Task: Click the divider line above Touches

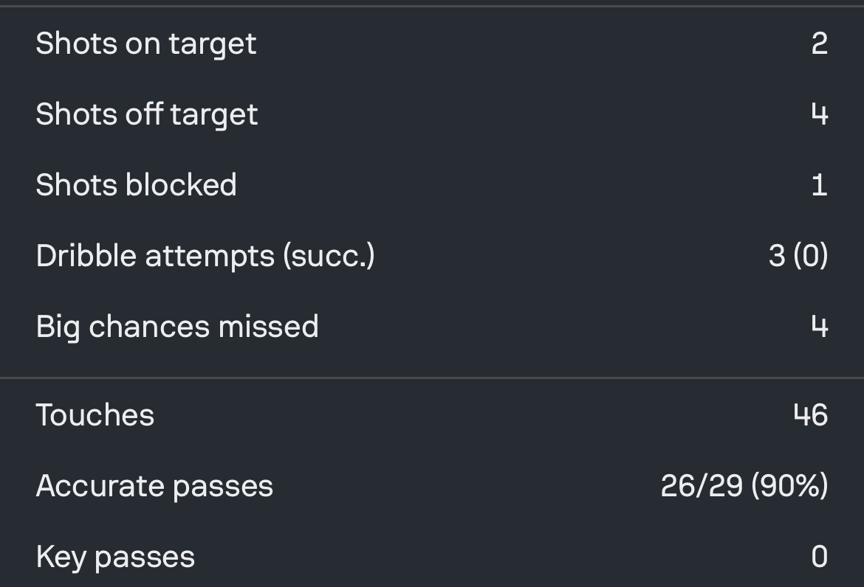Action: (x=432, y=378)
